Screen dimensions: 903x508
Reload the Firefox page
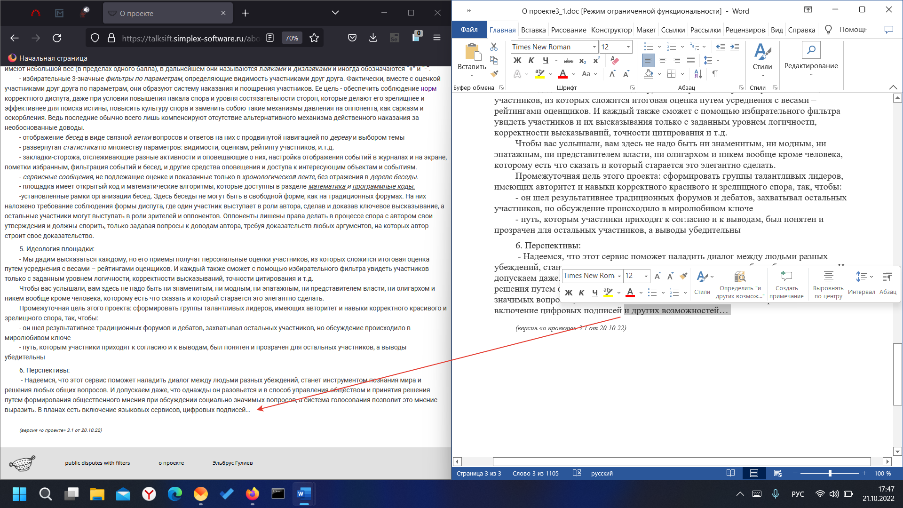click(57, 38)
